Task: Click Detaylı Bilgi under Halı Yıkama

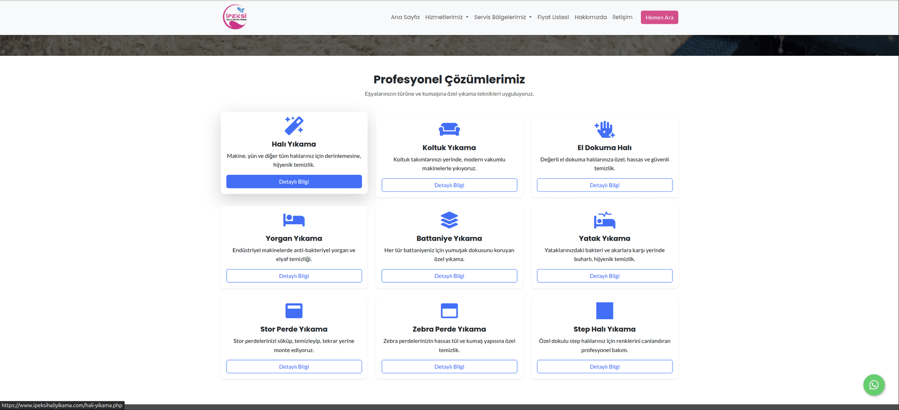Action: point(294,182)
